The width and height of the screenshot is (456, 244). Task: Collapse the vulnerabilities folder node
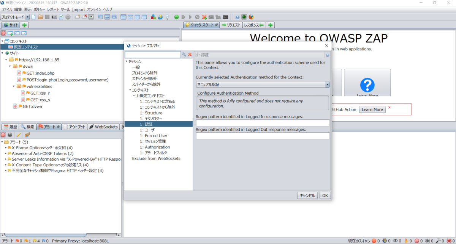tap(14, 86)
